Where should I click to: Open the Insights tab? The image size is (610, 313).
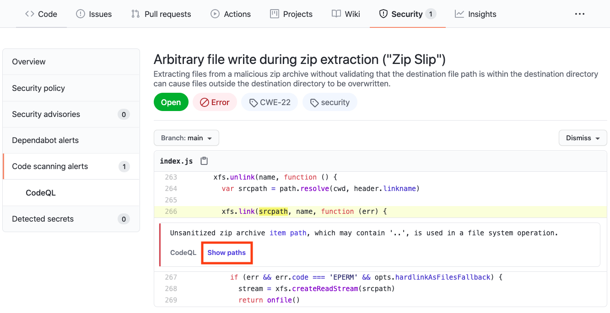point(475,14)
